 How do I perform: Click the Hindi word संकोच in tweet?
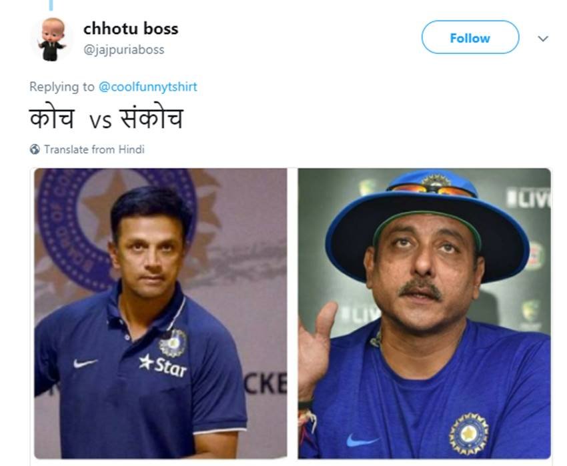(x=151, y=119)
